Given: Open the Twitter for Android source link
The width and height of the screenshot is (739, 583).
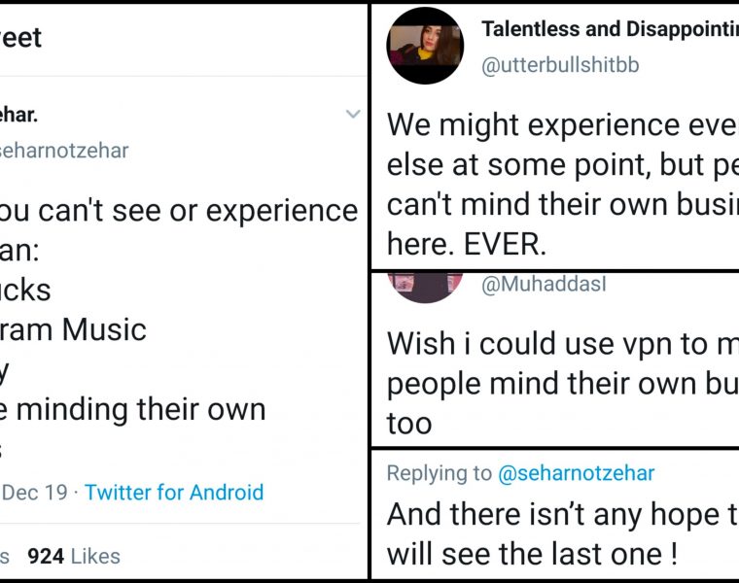Looking at the screenshot, I should point(173,492).
